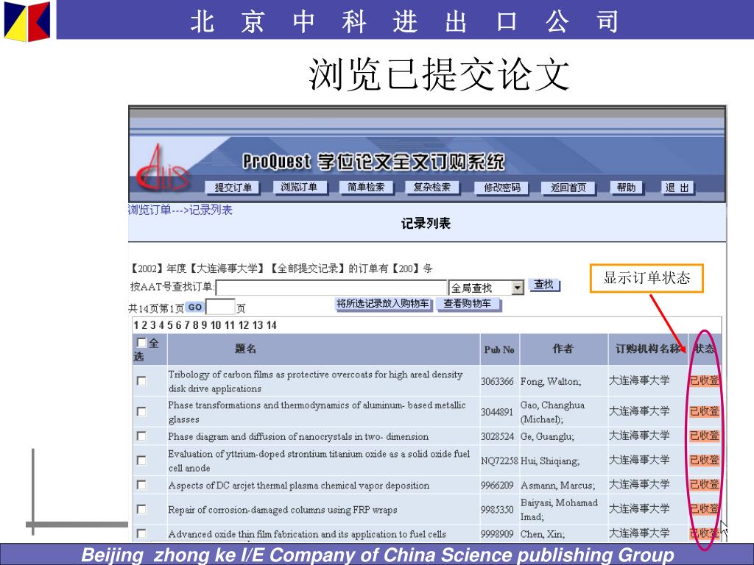Click the AAT number search input field
Viewport: 754px width, 565px height.
click(331, 288)
